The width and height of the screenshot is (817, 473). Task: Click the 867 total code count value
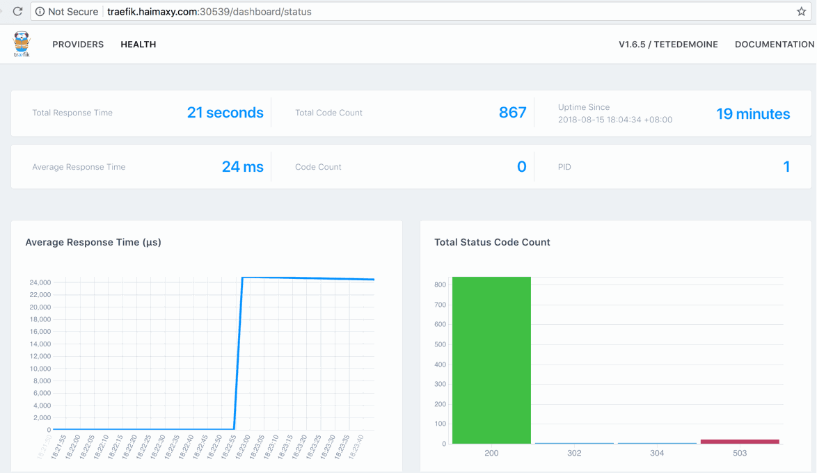tap(512, 113)
